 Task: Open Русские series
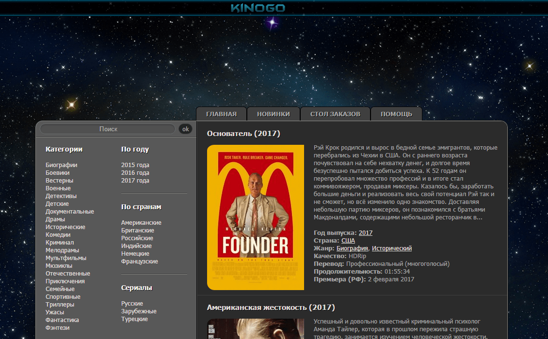(132, 303)
